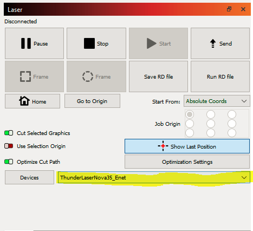Open Optimization Settings
Viewport: 253px width, 231px height.
tap(187, 162)
